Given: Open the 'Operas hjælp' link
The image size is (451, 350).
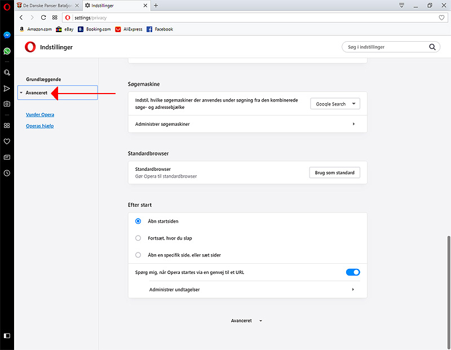Looking at the screenshot, I should click(x=39, y=126).
